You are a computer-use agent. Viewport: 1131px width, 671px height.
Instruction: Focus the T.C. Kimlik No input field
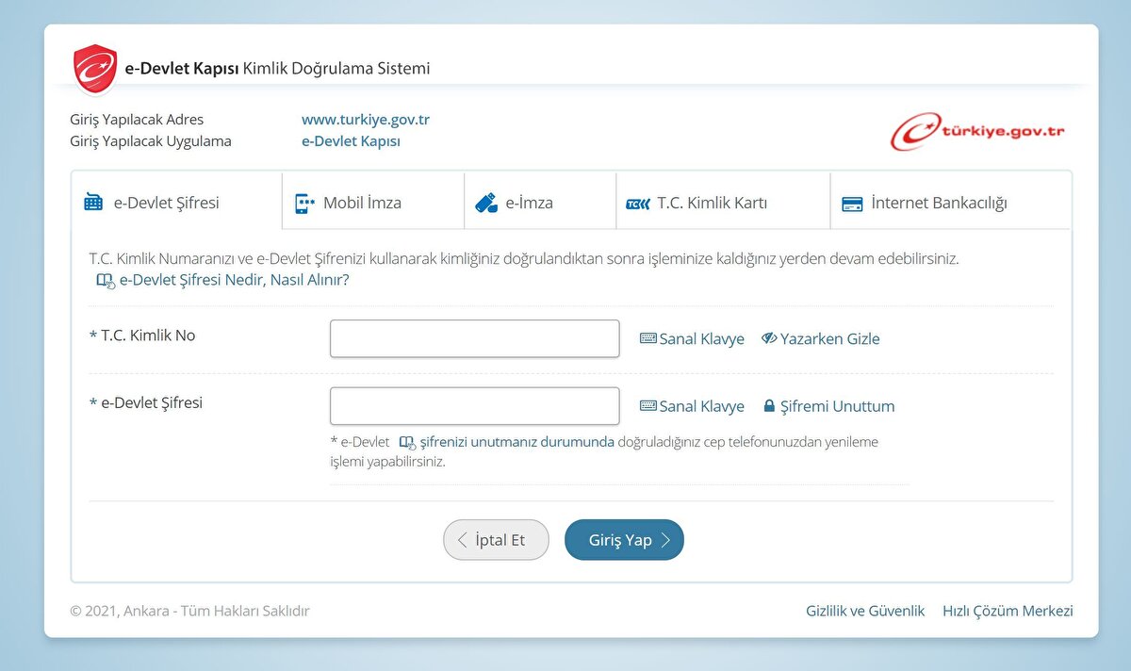(474, 338)
